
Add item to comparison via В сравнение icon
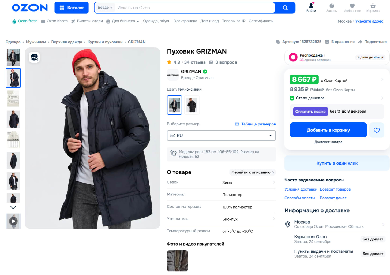(x=327, y=42)
